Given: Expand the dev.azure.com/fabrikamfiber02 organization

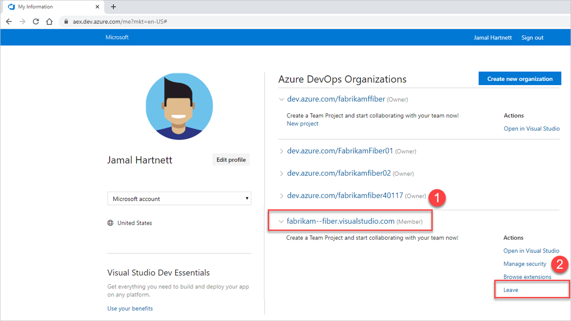Looking at the screenshot, I should pos(282,174).
